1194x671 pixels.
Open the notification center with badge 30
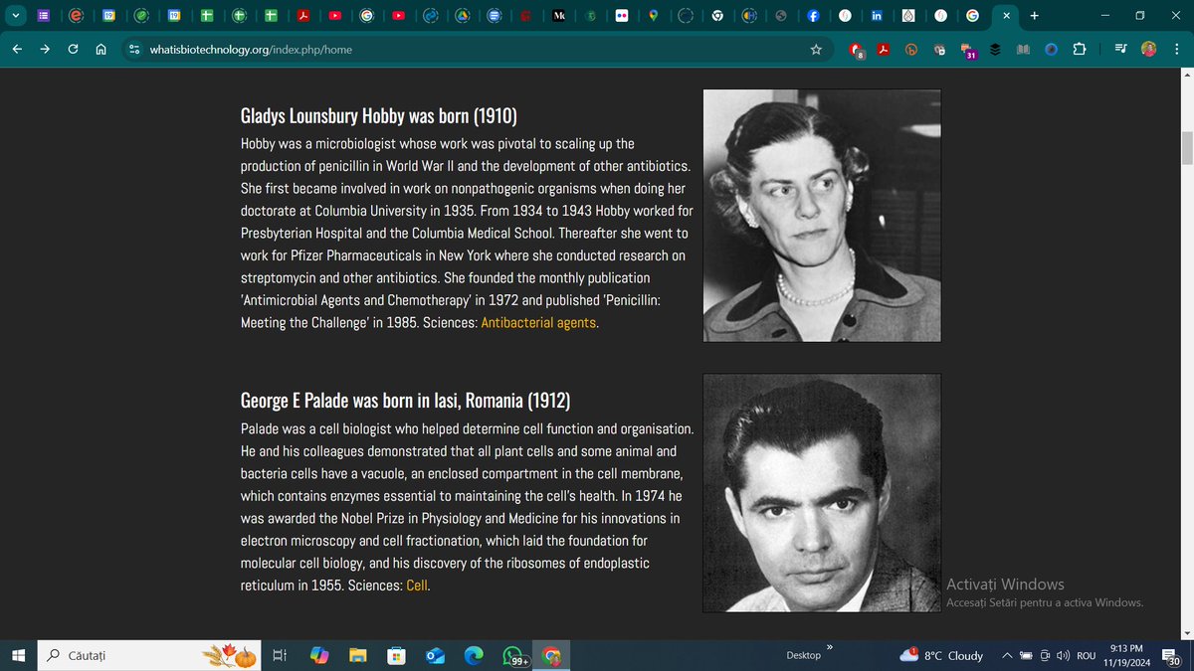pos(1173,655)
